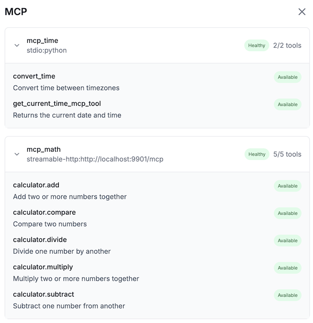
Task: Click the mcp_time Healthy status badge
Action: coord(257,45)
